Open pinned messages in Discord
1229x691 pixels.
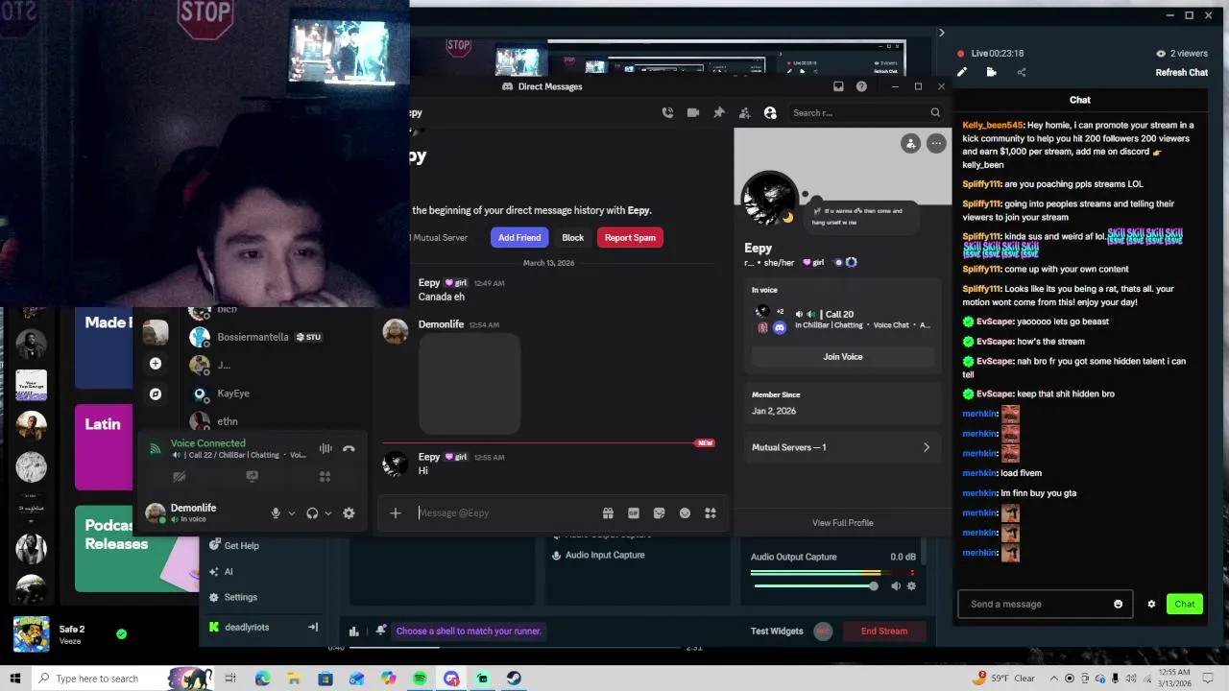click(x=718, y=112)
